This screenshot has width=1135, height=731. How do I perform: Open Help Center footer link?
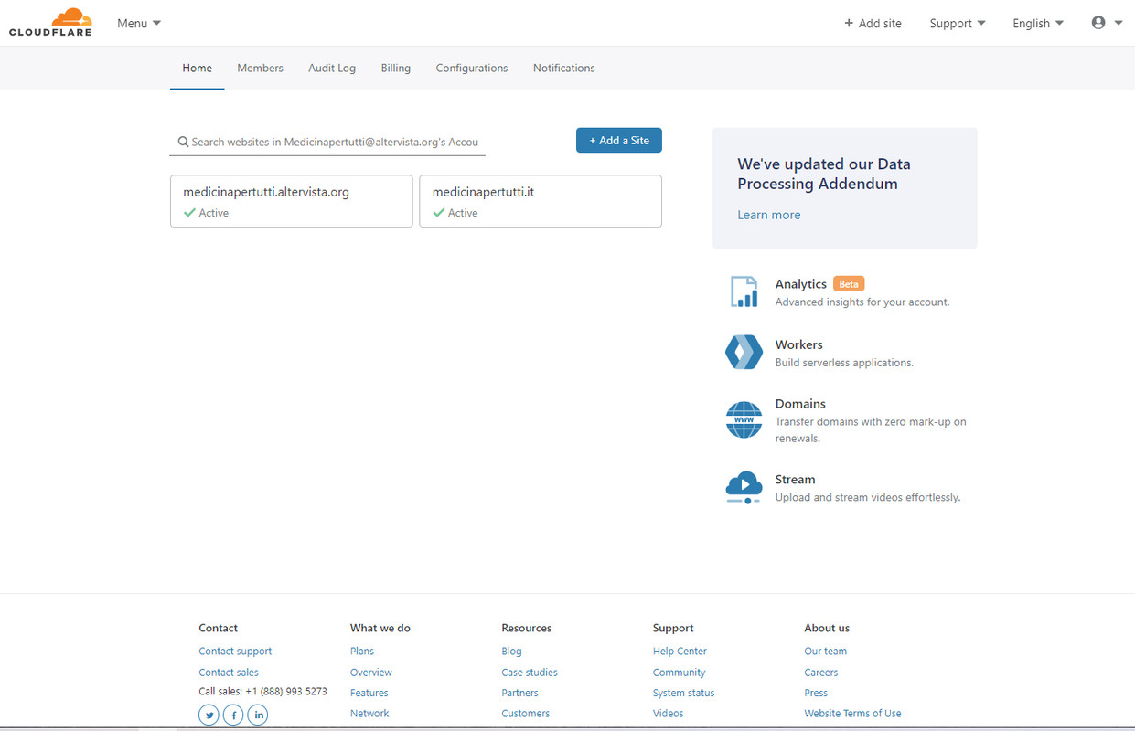click(x=680, y=652)
